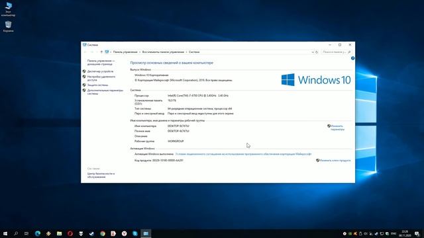Click the volume icon in system tray
424x238 pixels.
tap(366, 233)
